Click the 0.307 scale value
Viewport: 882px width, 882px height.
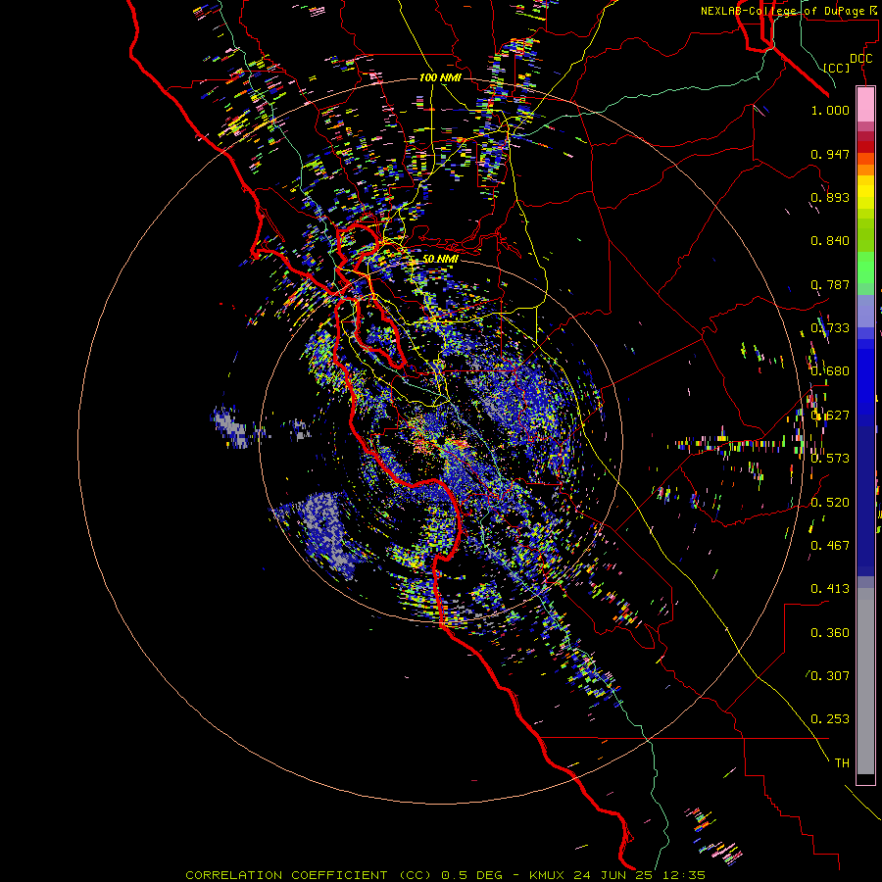830,676
